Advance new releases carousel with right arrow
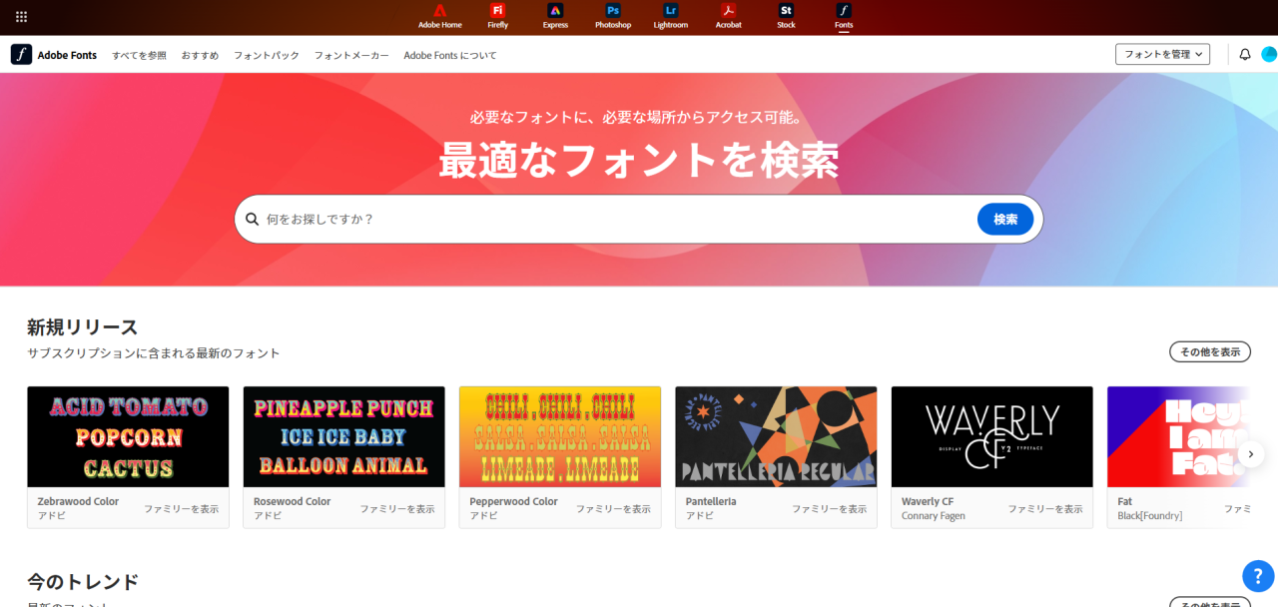Image resolution: width=1278 pixels, height=607 pixels. pos(1251,454)
